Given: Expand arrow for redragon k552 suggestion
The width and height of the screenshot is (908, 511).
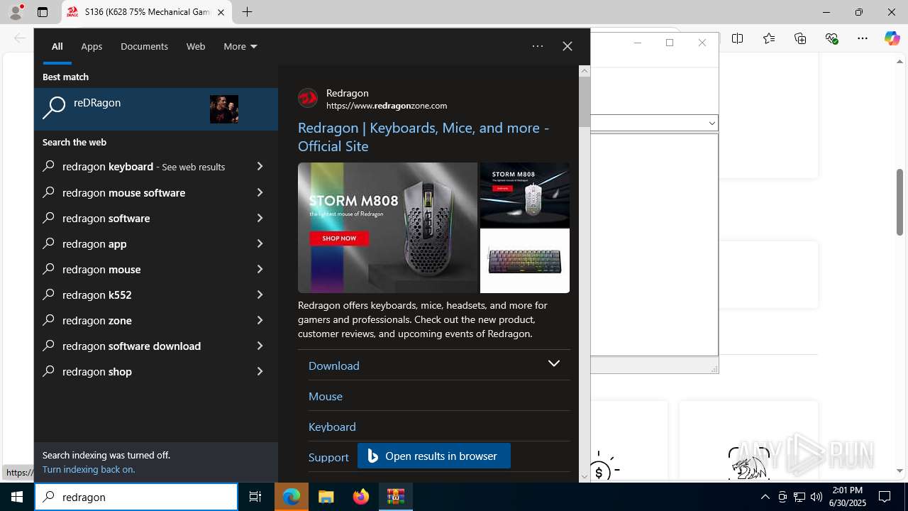Looking at the screenshot, I should click(x=260, y=295).
